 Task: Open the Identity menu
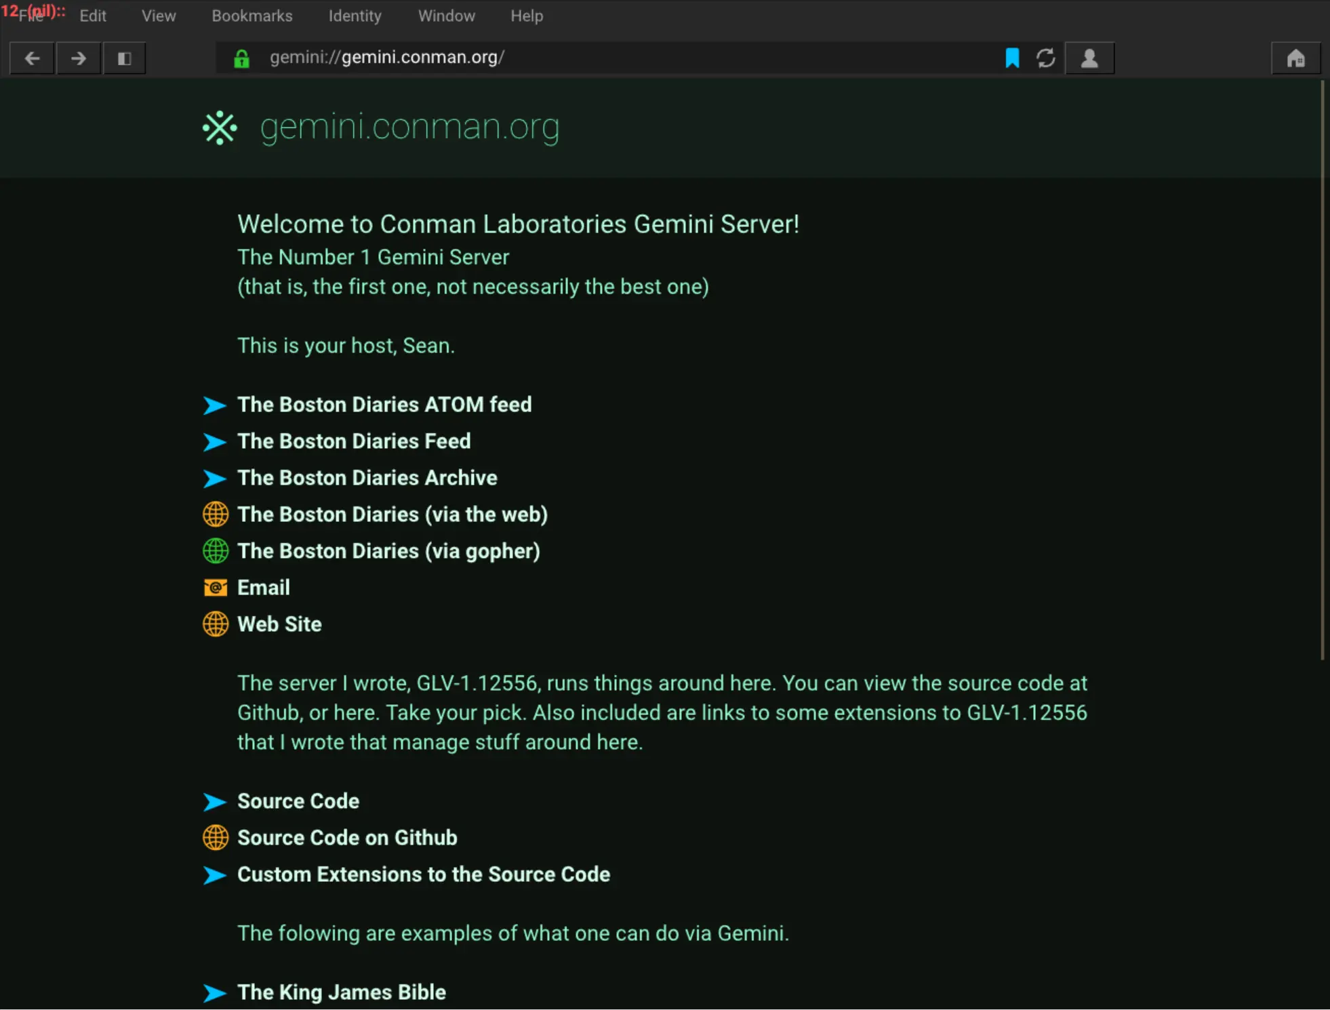coord(355,16)
